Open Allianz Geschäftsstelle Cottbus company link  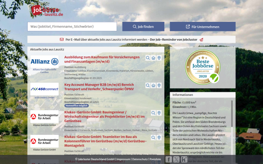click(x=44, y=71)
